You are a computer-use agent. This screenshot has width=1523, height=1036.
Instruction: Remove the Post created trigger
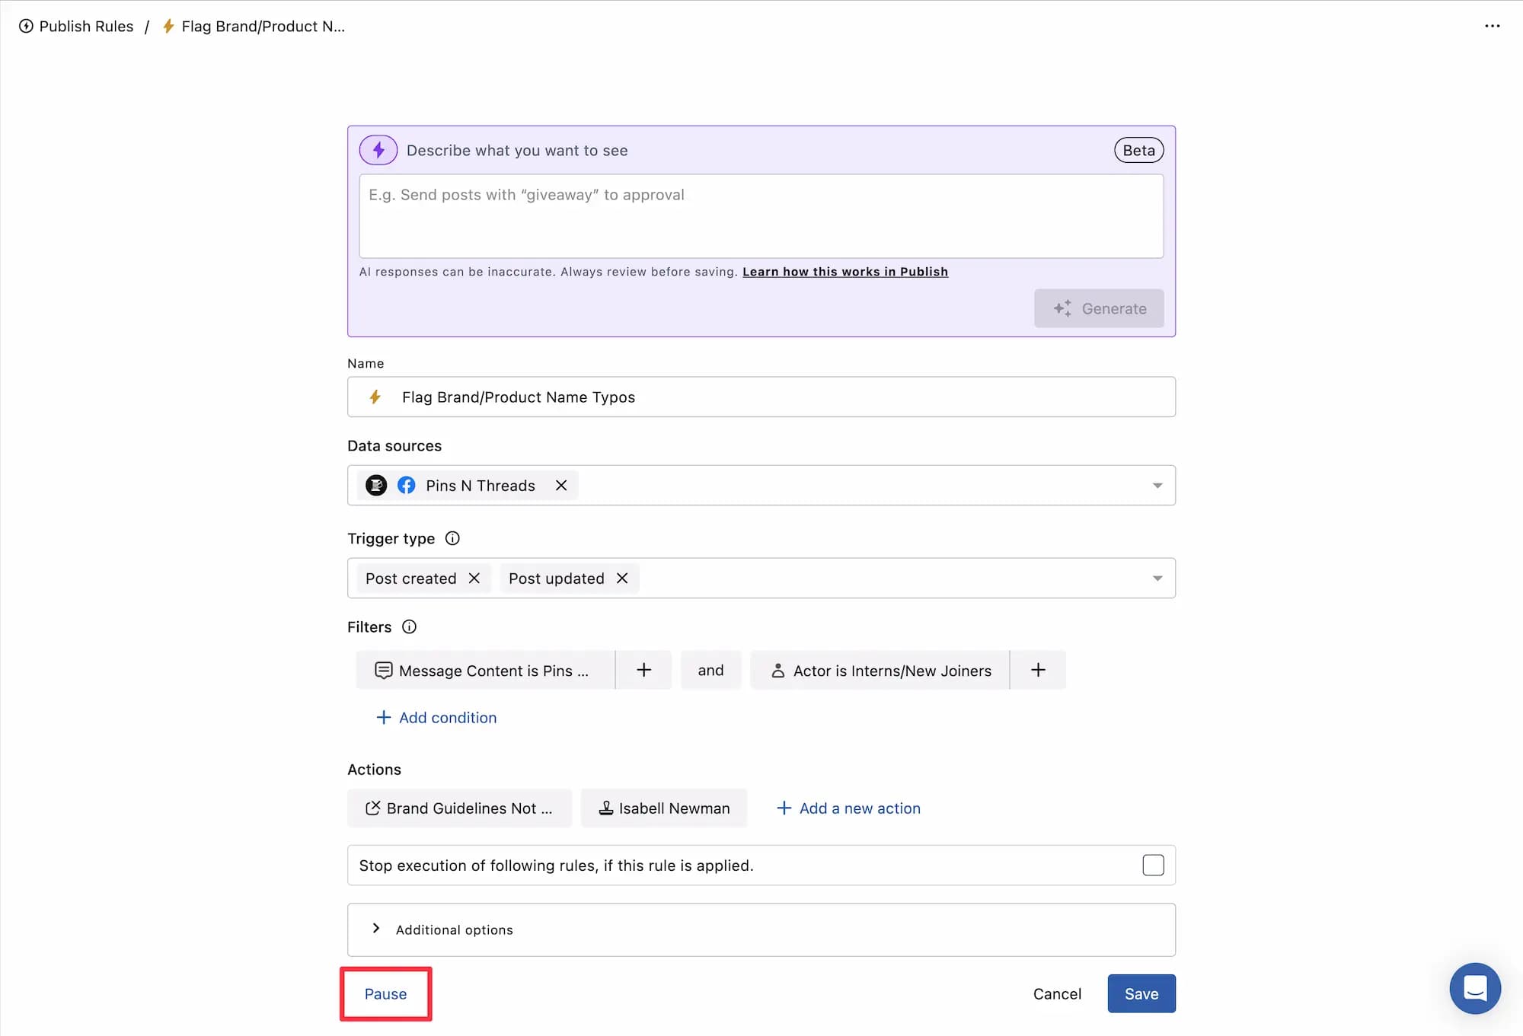(x=474, y=579)
